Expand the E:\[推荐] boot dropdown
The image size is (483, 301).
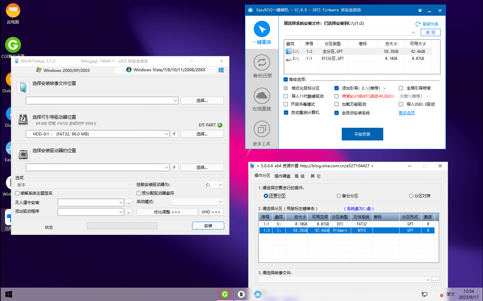coord(385,88)
